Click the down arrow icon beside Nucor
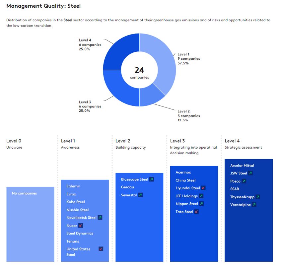Image resolution: width=282 pixels, height=266 pixels. [x=81, y=225]
